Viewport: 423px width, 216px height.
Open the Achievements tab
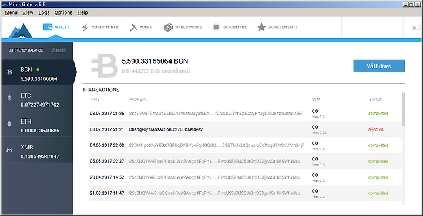[x=277, y=27]
